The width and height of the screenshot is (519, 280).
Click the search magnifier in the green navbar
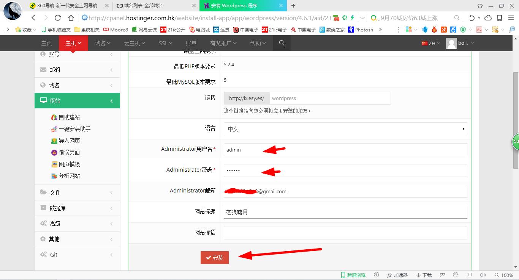[281, 43]
